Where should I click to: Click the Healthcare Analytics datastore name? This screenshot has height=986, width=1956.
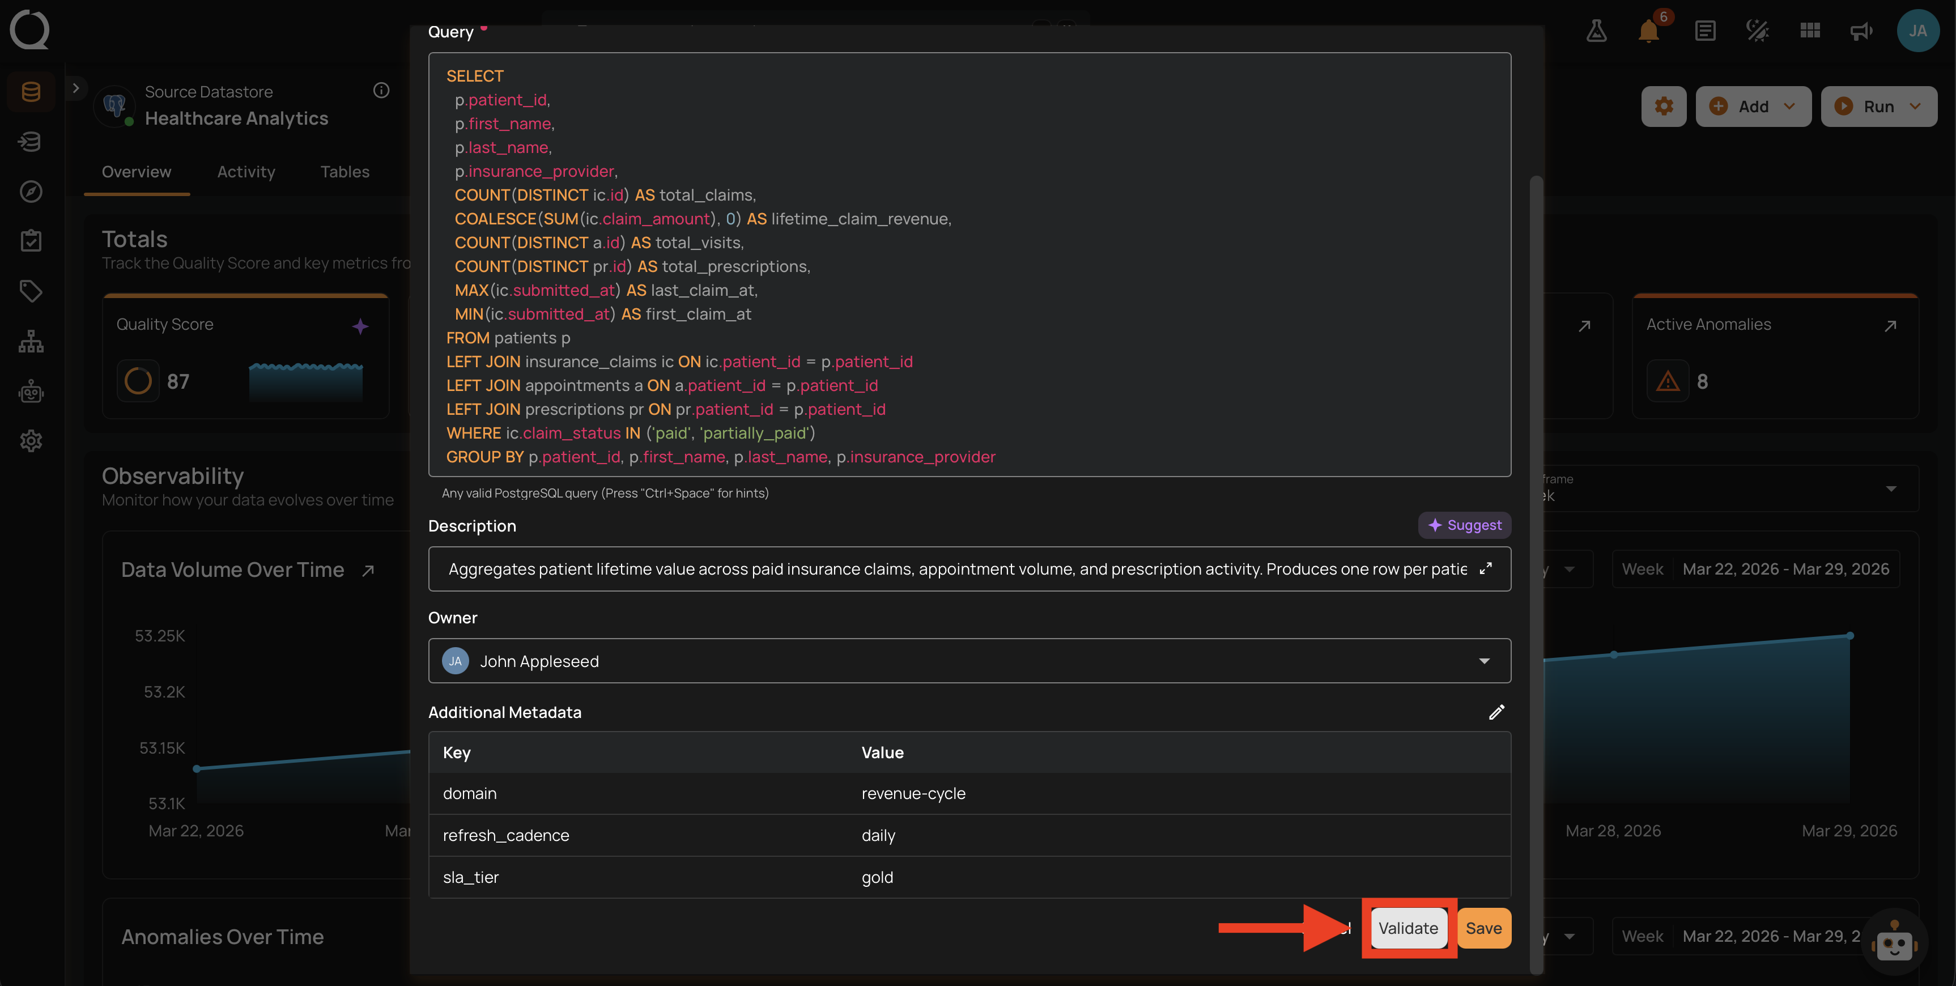pos(236,118)
